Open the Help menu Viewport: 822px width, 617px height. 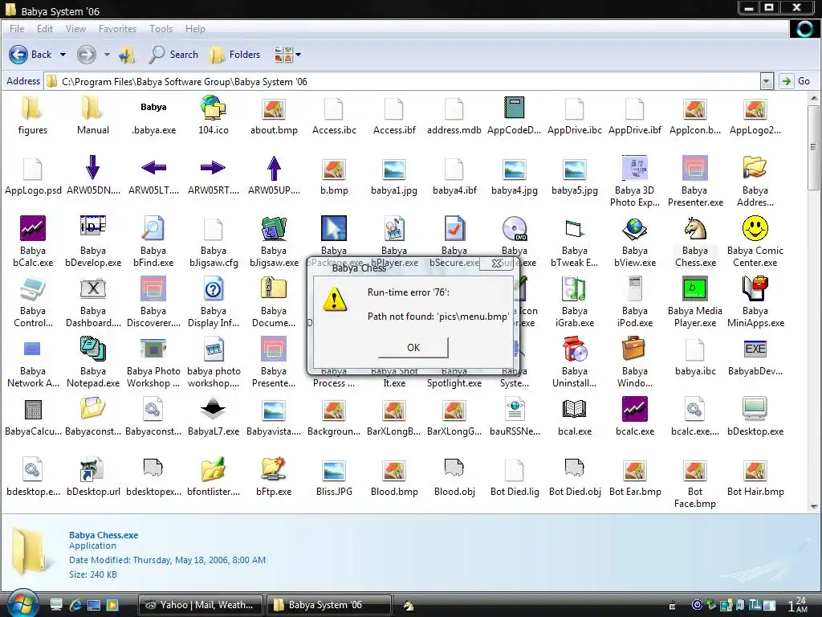[195, 29]
